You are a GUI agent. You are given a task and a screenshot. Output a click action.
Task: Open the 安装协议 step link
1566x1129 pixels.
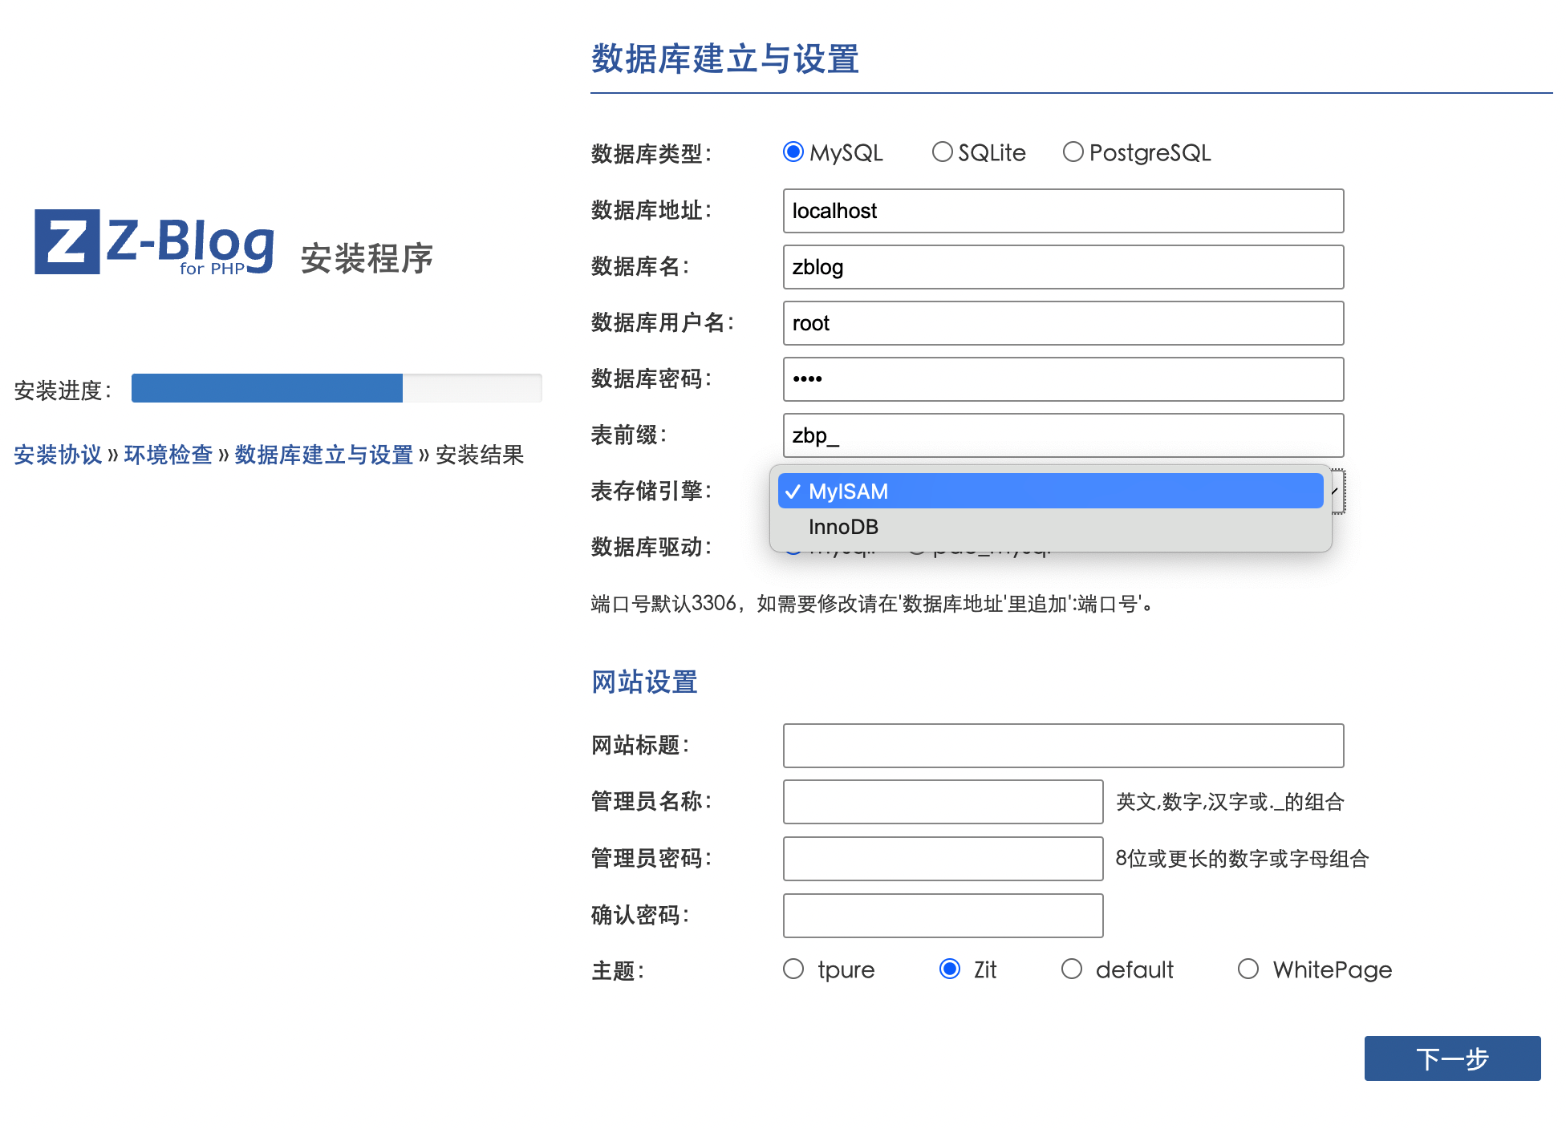point(59,455)
